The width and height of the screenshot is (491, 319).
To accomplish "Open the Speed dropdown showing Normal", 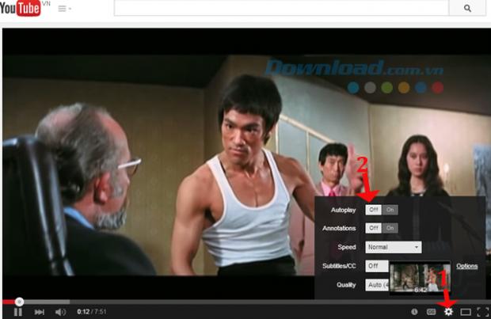I will coord(394,247).
